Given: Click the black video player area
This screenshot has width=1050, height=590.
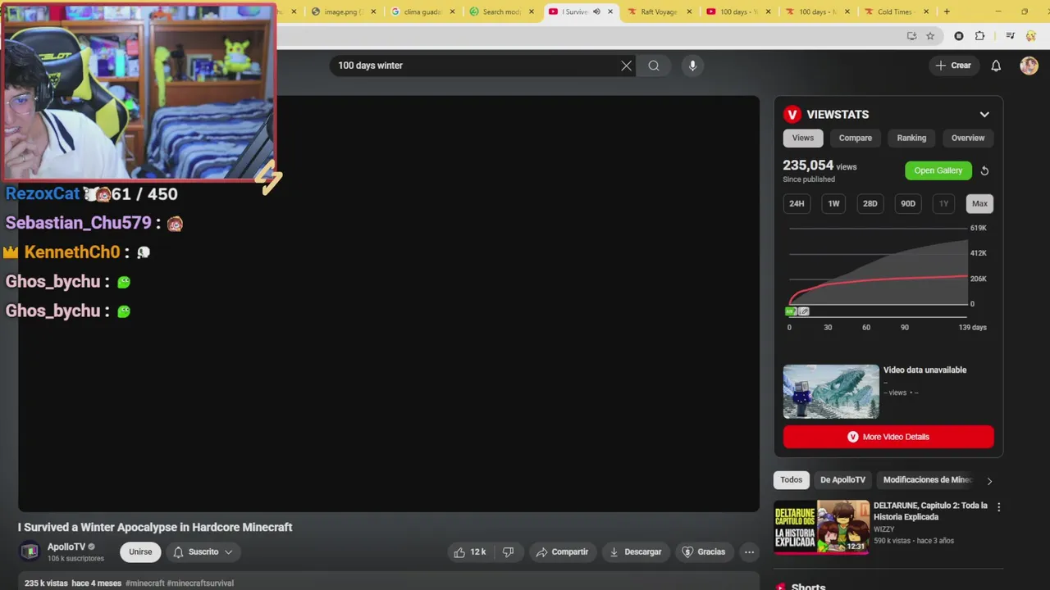Looking at the screenshot, I should (389, 304).
